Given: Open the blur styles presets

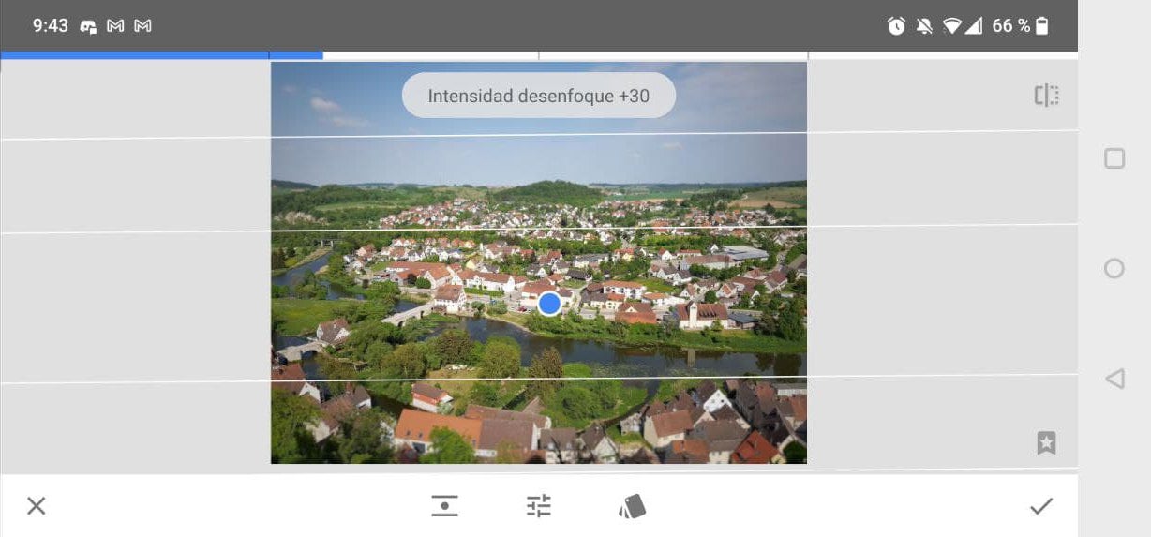Looking at the screenshot, I should point(633,506).
